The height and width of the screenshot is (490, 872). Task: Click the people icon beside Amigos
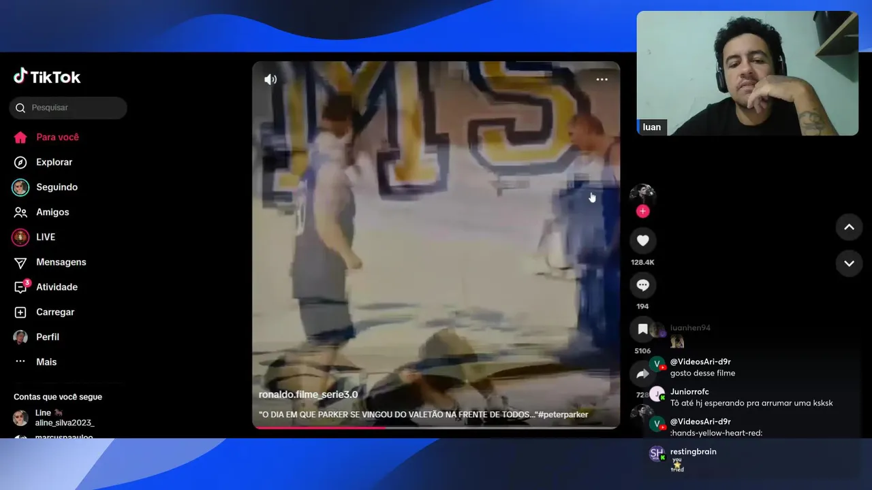tap(20, 212)
